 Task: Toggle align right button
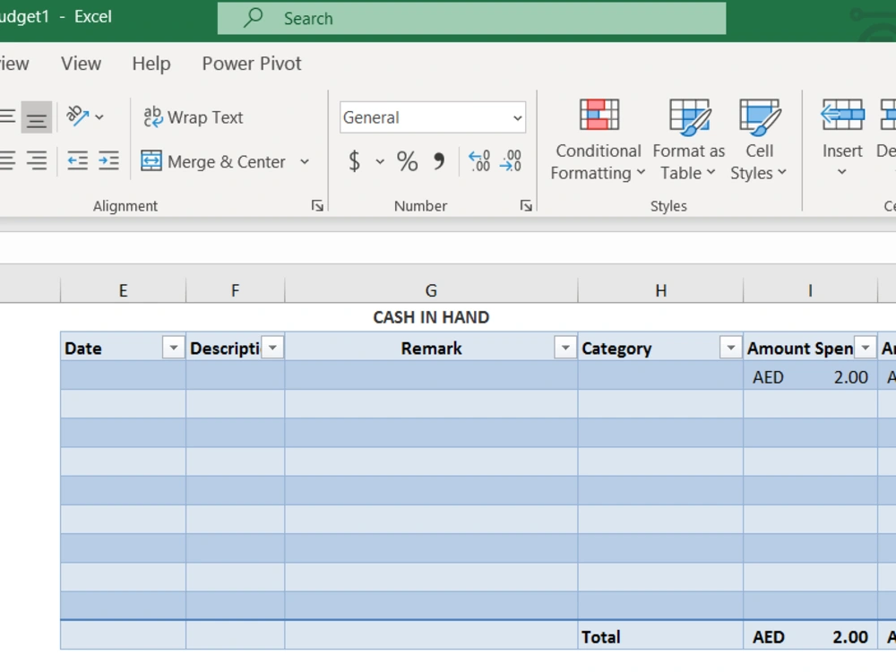tap(37, 161)
